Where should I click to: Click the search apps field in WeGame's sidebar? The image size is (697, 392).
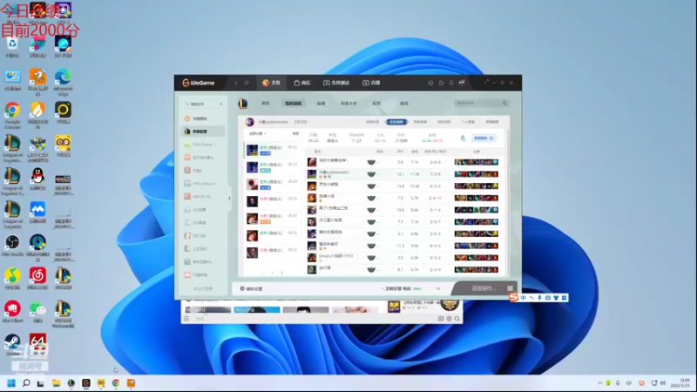point(200,104)
